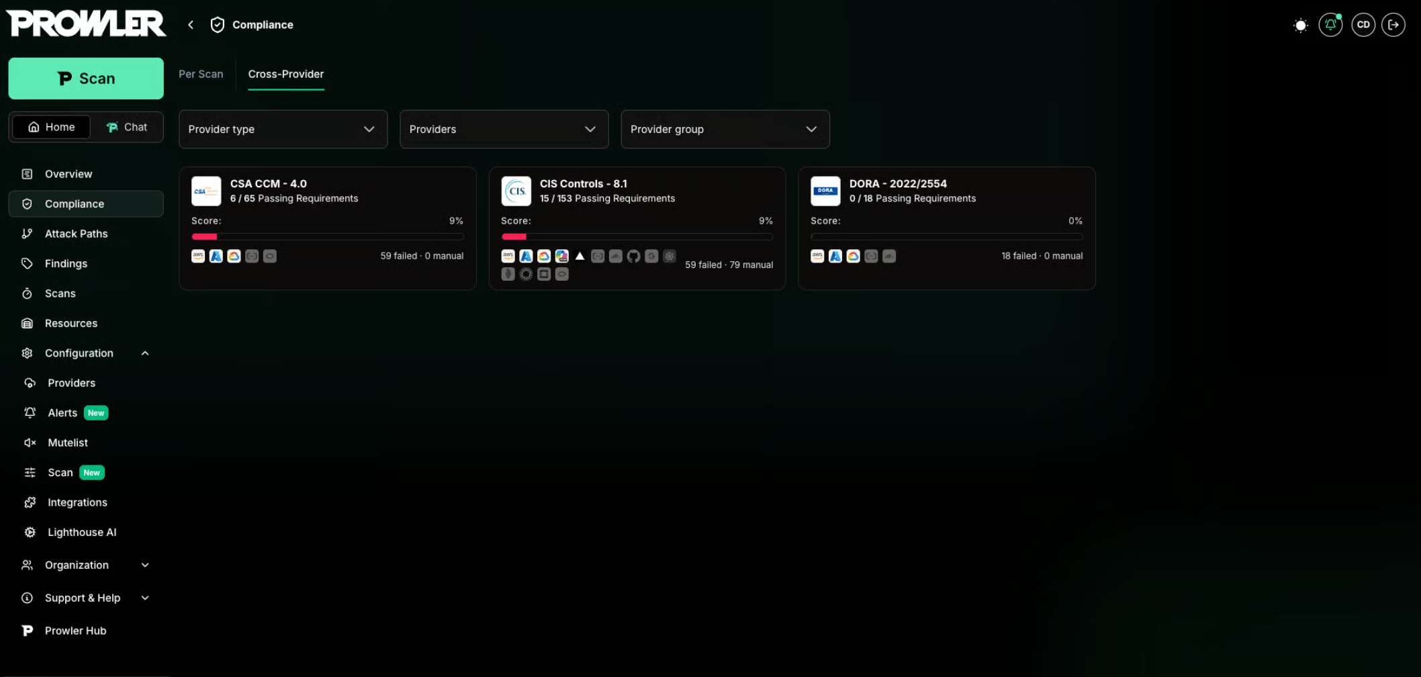Image resolution: width=1421 pixels, height=677 pixels.
Task: Click the Azure icon in CSA CCM card
Action: (x=216, y=256)
